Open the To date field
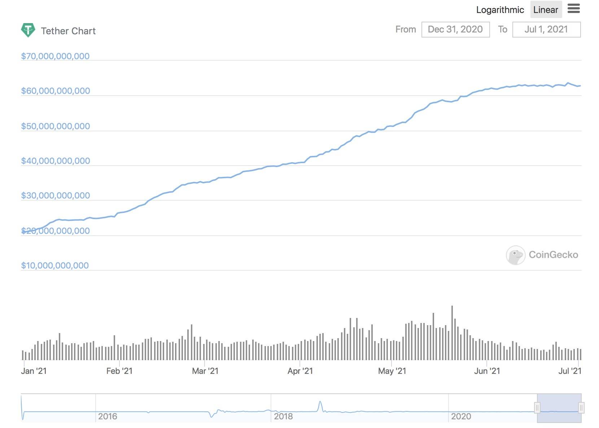This screenshot has width=599, height=428. coord(546,30)
